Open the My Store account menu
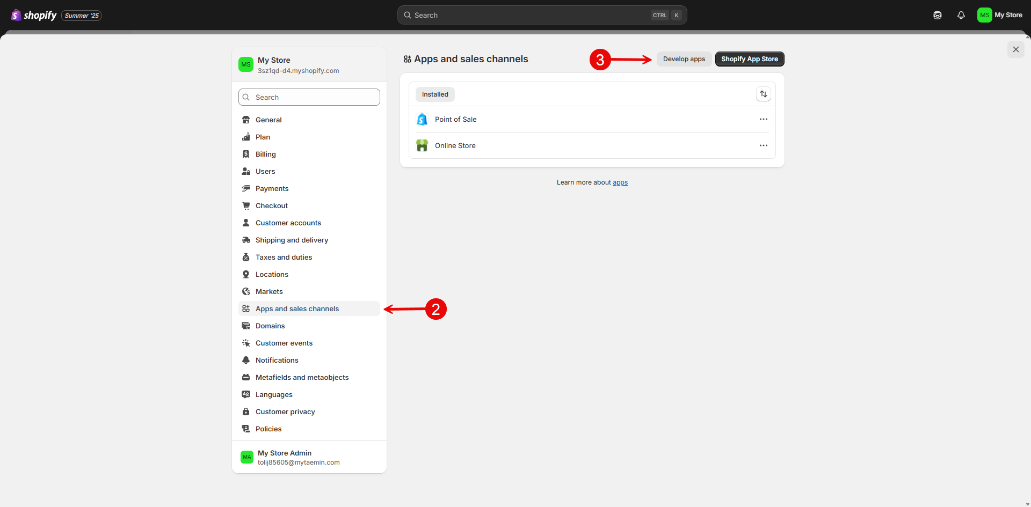 1000,15
